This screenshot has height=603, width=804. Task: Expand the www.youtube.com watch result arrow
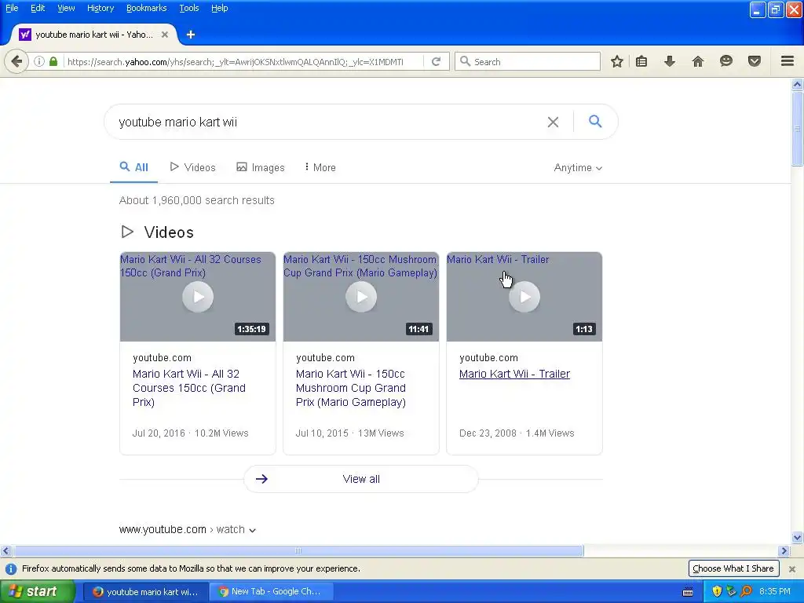click(252, 530)
